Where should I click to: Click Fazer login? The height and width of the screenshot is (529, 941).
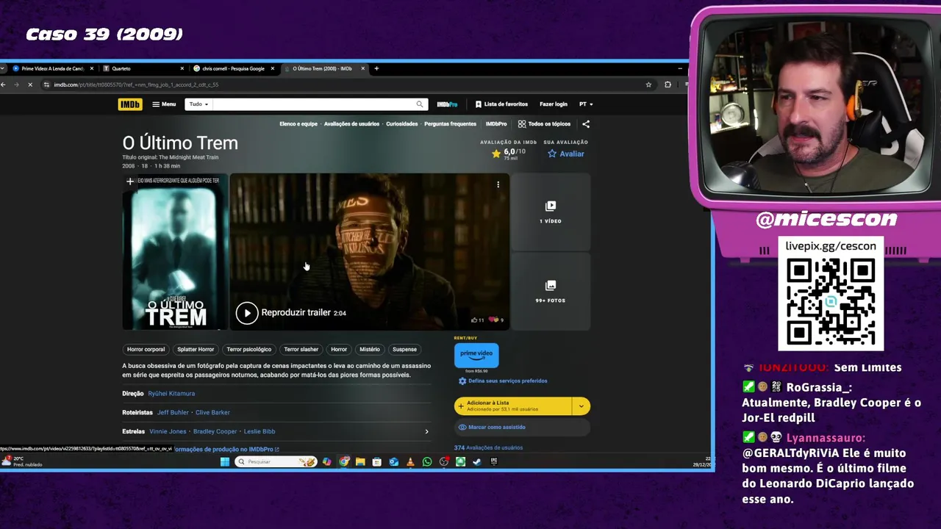tap(553, 104)
